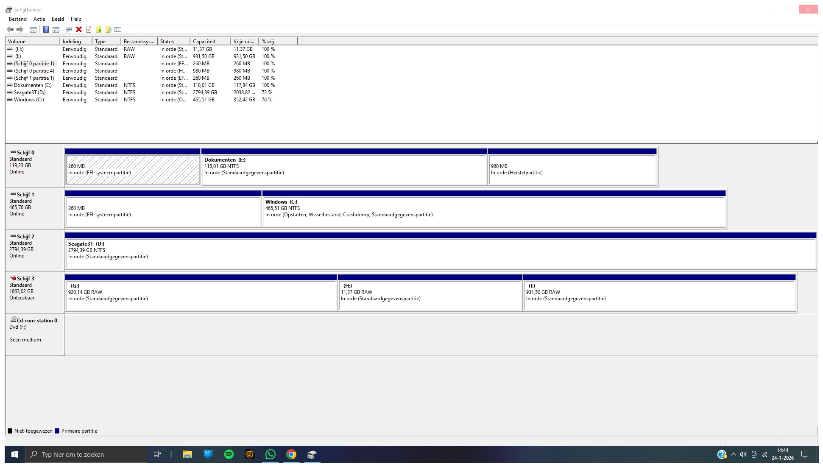Click the Back arrow in toolbar

click(x=10, y=30)
